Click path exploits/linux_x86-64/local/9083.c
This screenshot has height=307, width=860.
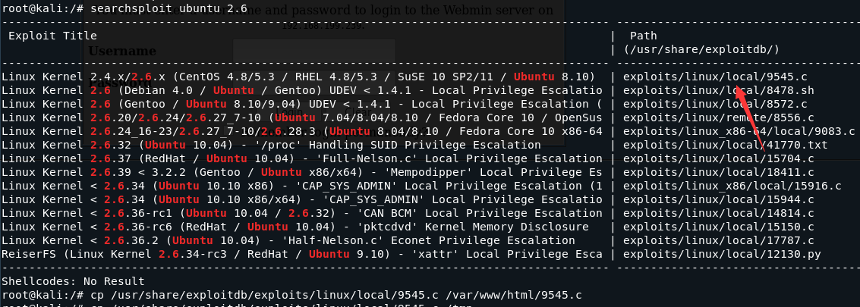(739, 132)
